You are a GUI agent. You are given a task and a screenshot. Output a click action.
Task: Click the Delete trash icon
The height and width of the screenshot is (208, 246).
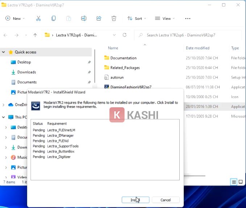114,18
